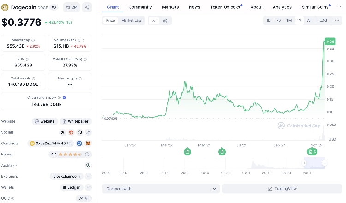The image size is (346, 203).
Task: Set chart range to 7D
Action: [x=279, y=20]
